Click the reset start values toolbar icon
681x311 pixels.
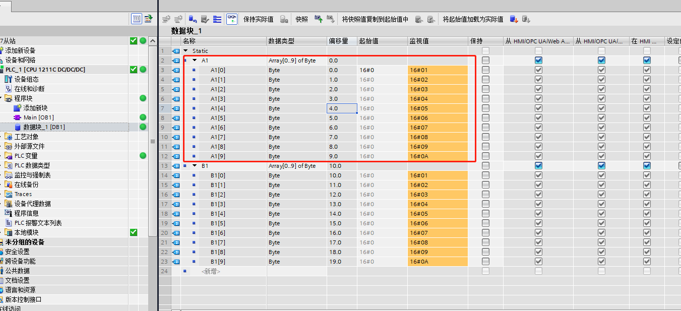click(x=193, y=19)
